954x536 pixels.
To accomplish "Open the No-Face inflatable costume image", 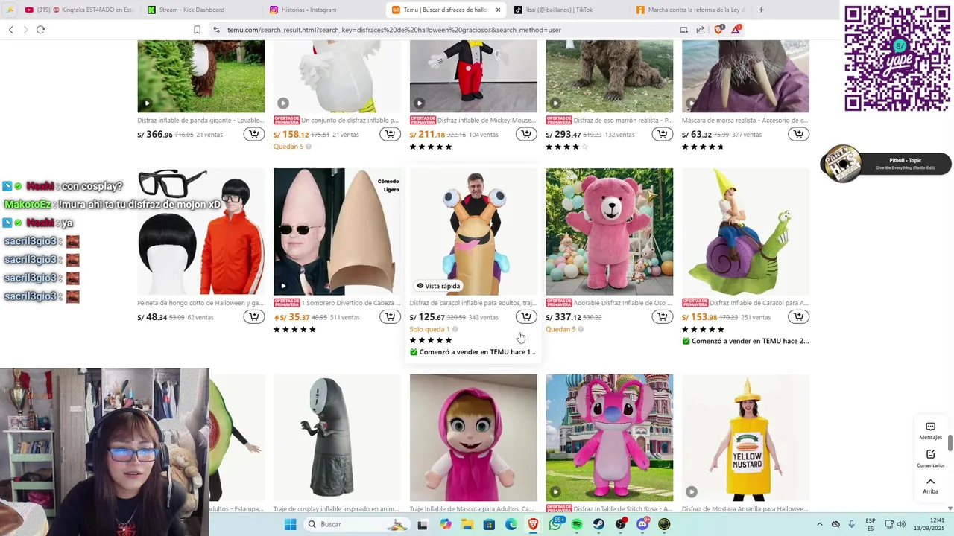I will [x=337, y=438].
